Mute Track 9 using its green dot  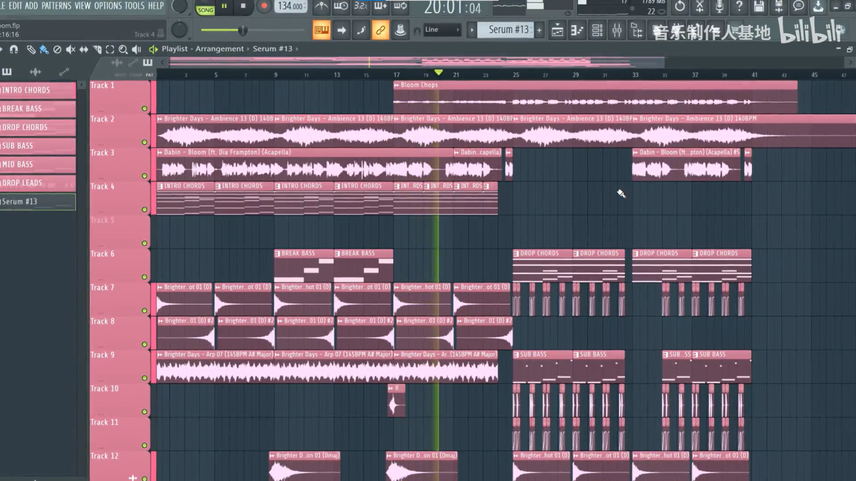click(x=144, y=378)
